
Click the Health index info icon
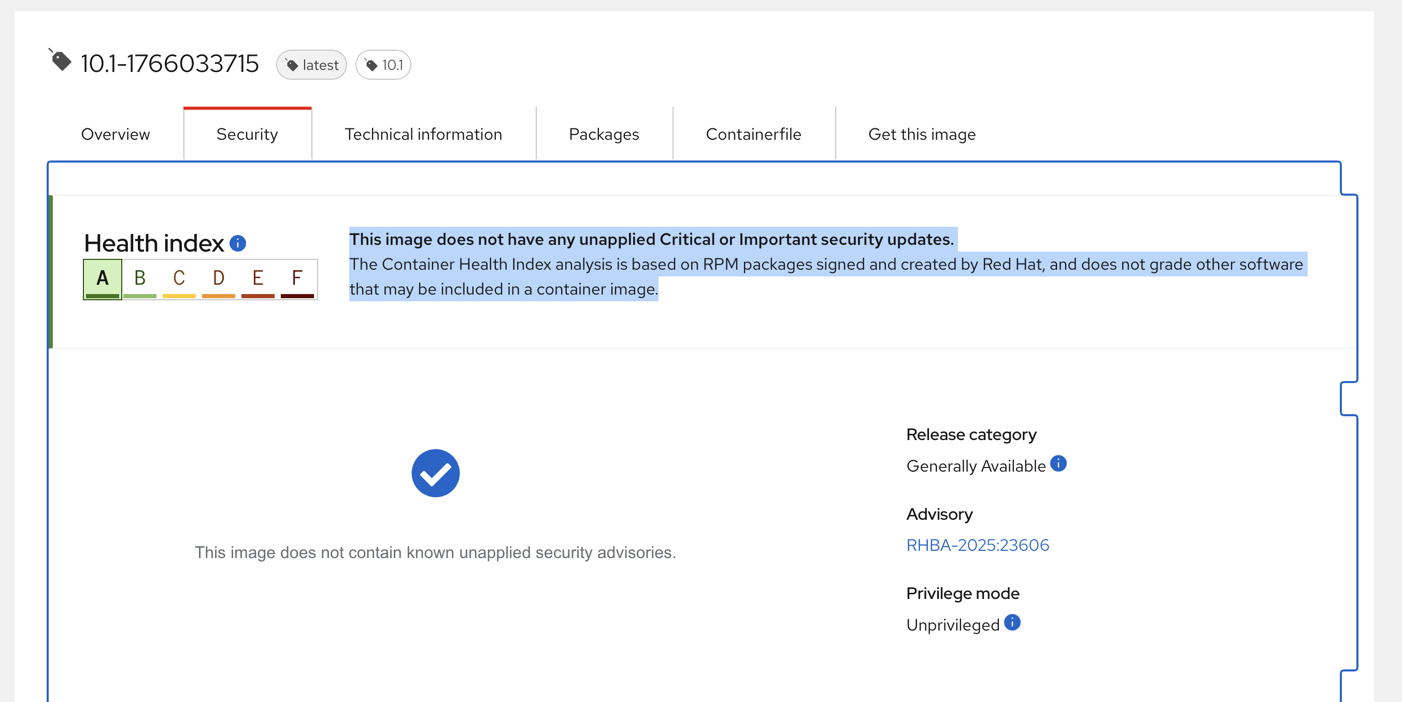click(238, 243)
